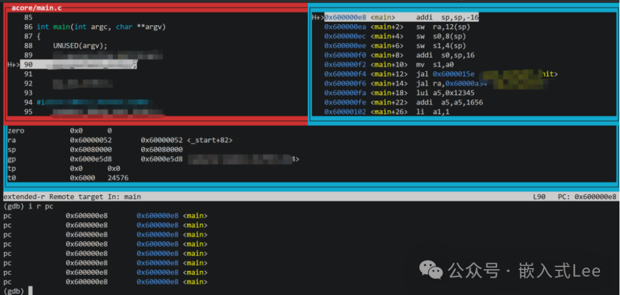This screenshot has height=295, width=620.
Task: Click address 0x600000ea in assembly pane
Action: click(345, 27)
